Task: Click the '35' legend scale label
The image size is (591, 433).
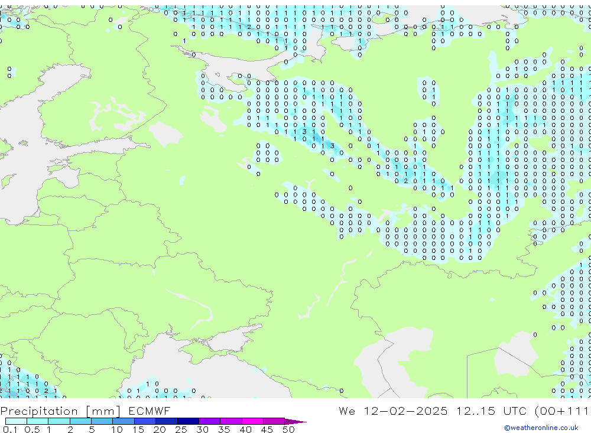Action: tap(224, 429)
